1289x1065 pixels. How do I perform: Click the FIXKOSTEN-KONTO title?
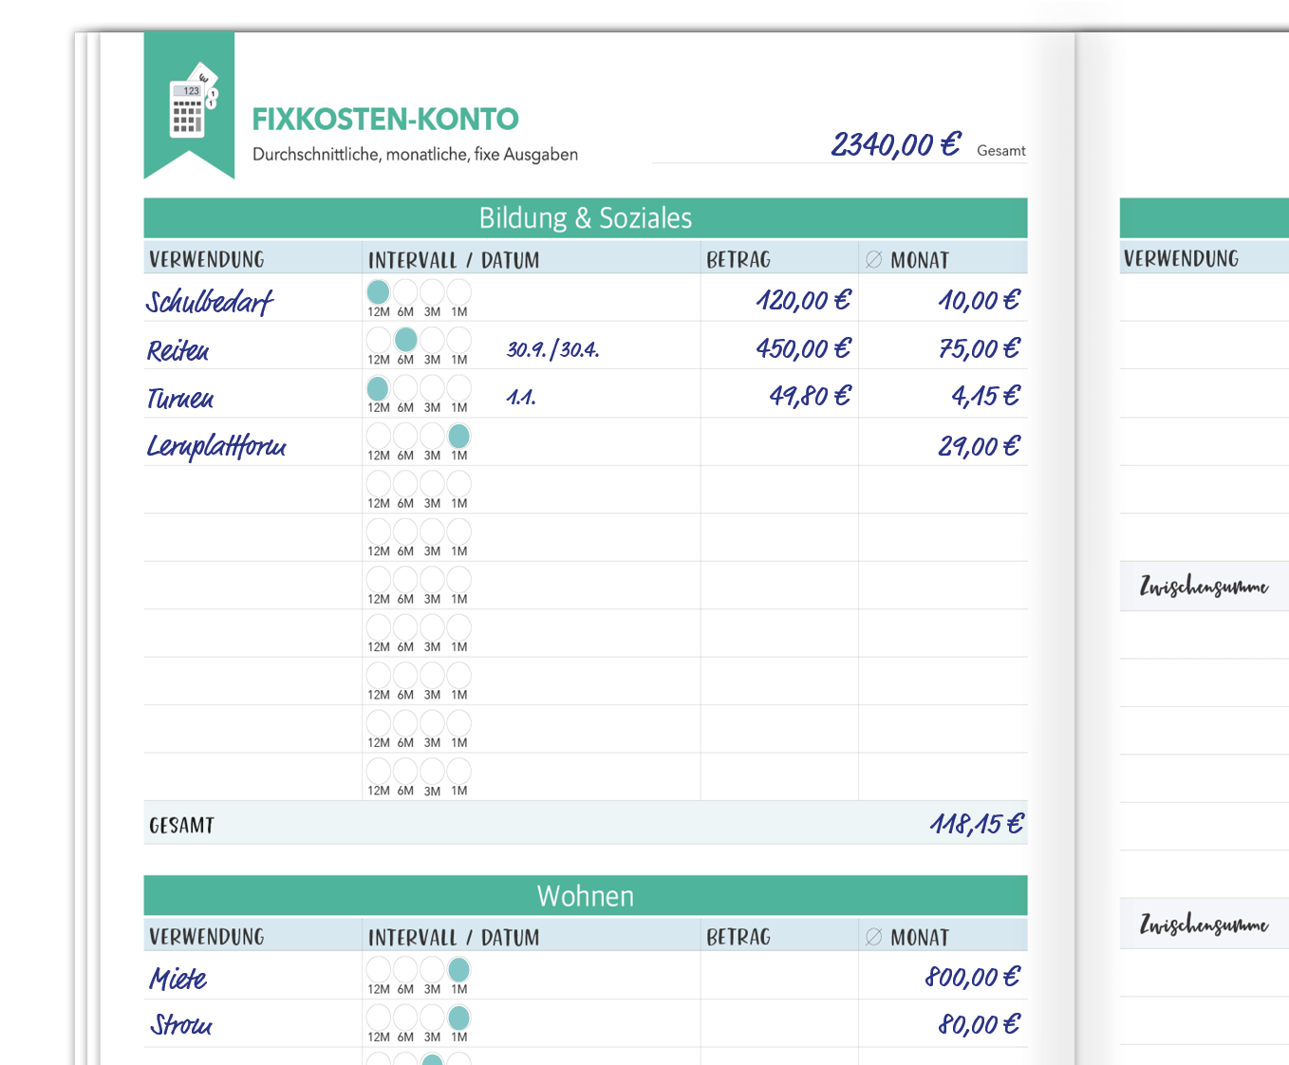385,120
